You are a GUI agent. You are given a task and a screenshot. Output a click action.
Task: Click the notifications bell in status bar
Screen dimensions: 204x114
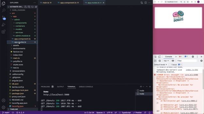click(x=149, y=113)
